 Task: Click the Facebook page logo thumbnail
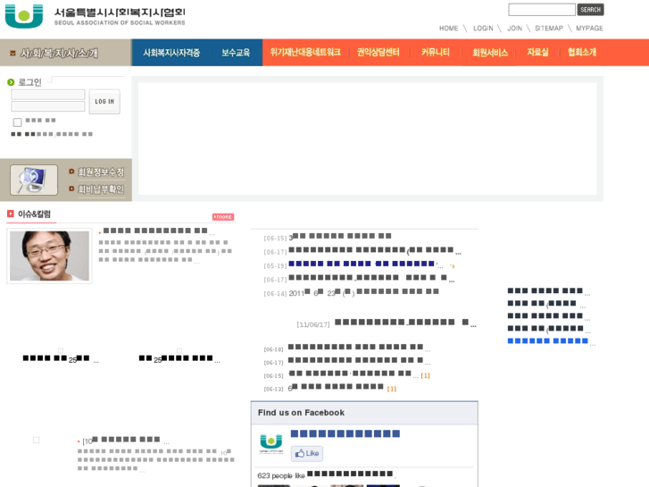coord(271,444)
